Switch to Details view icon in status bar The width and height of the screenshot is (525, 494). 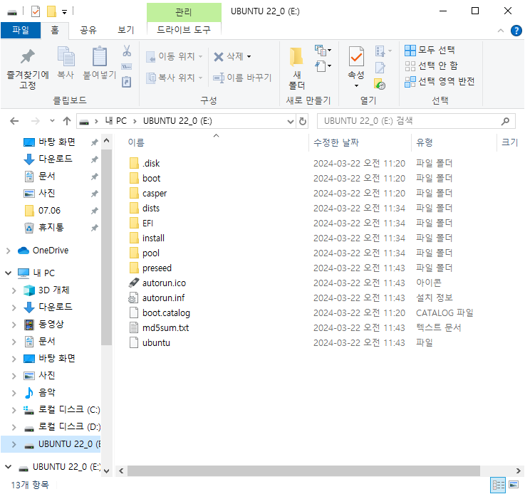click(x=498, y=485)
